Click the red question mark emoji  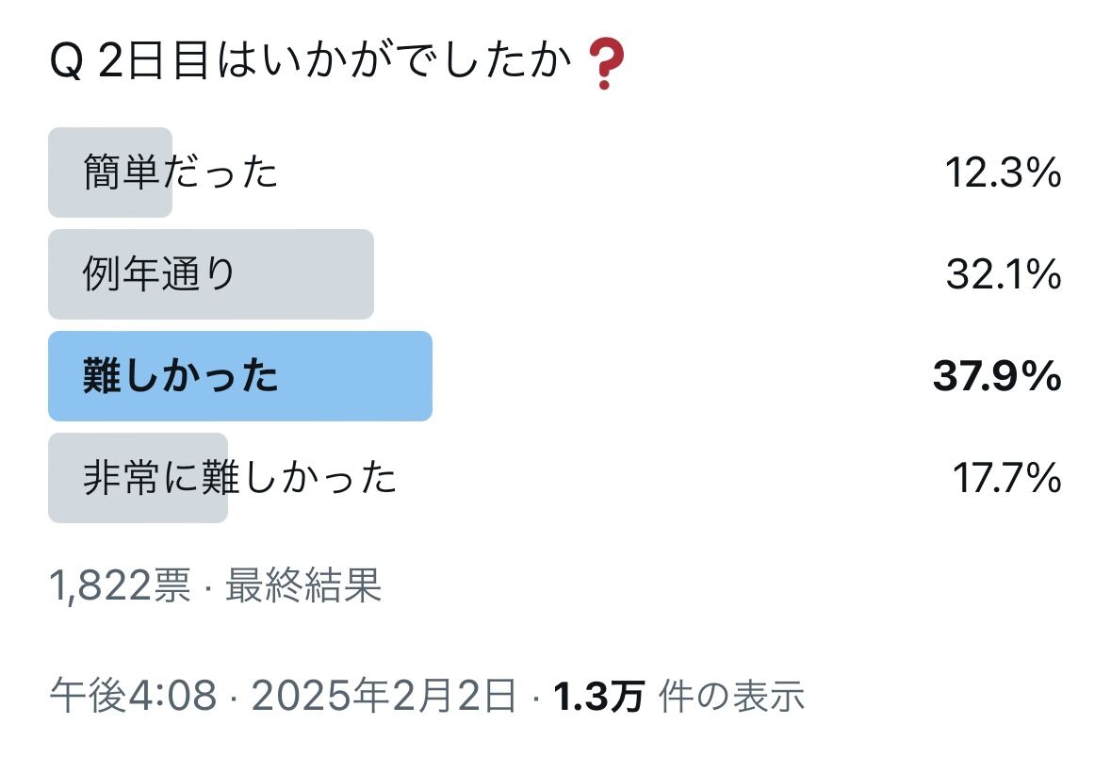point(607,63)
